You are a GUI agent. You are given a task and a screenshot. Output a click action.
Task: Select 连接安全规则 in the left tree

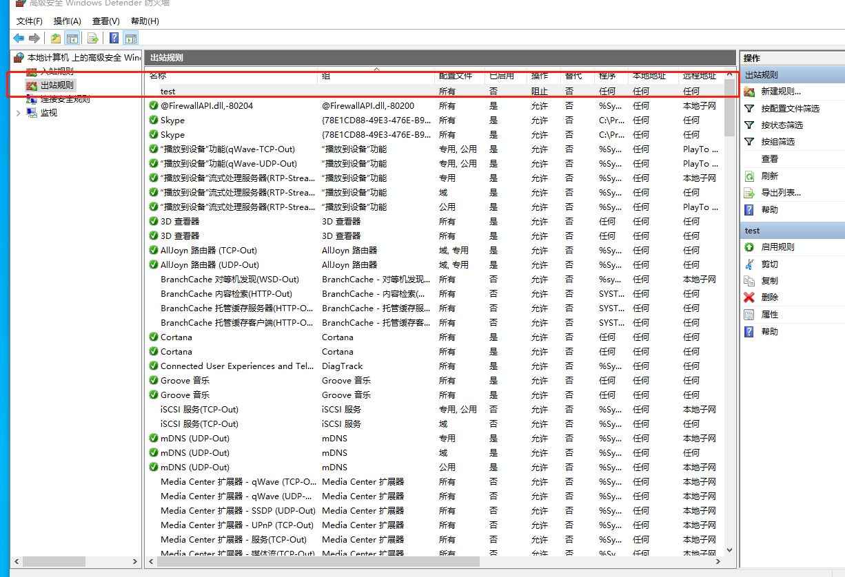pos(65,99)
